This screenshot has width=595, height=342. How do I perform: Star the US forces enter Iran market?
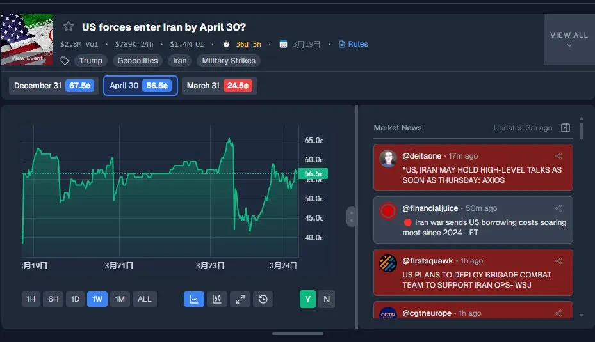tap(69, 26)
